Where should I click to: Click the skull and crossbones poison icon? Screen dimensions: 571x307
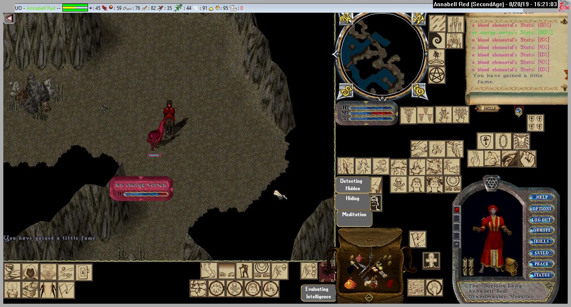click(x=399, y=184)
